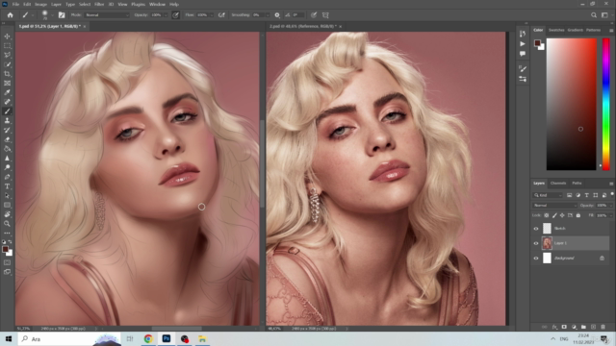The width and height of the screenshot is (616, 346).
Task: Hide the Sketch layer
Action: click(536, 229)
